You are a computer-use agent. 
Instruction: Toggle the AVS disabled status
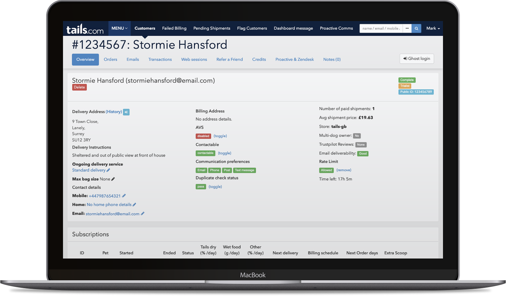point(220,136)
